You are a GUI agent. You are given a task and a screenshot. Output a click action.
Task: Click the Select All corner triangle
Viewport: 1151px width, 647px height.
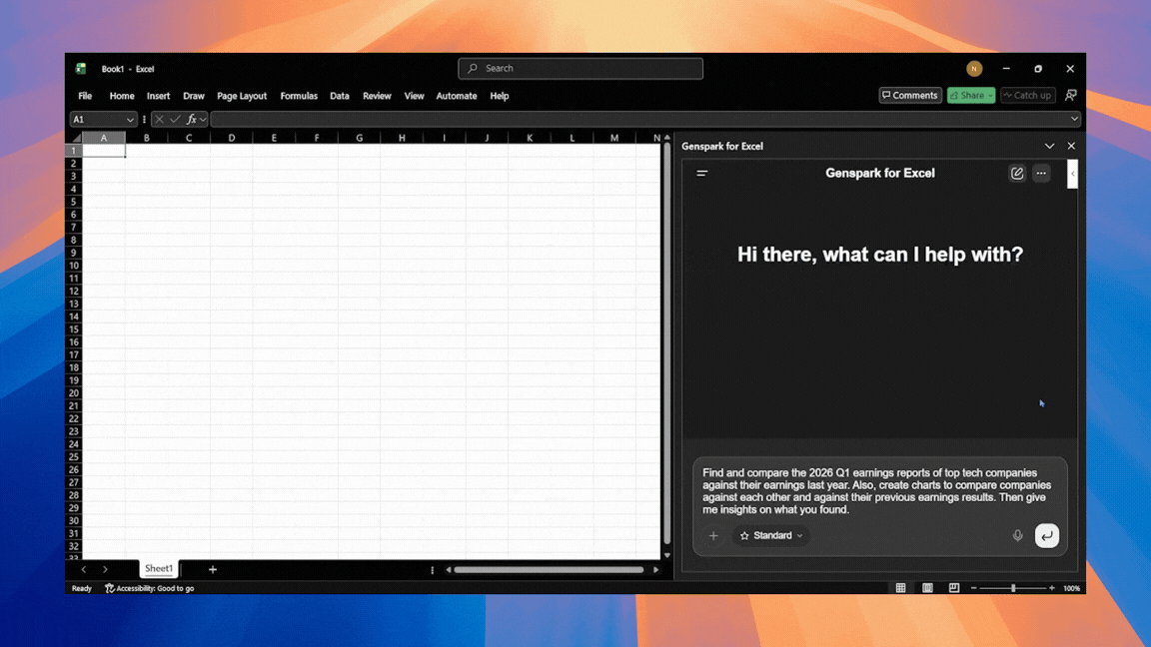[x=76, y=138]
